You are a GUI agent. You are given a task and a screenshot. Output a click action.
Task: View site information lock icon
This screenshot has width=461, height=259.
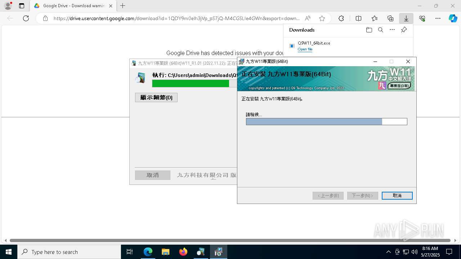pyautogui.click(x=45, y=18)
